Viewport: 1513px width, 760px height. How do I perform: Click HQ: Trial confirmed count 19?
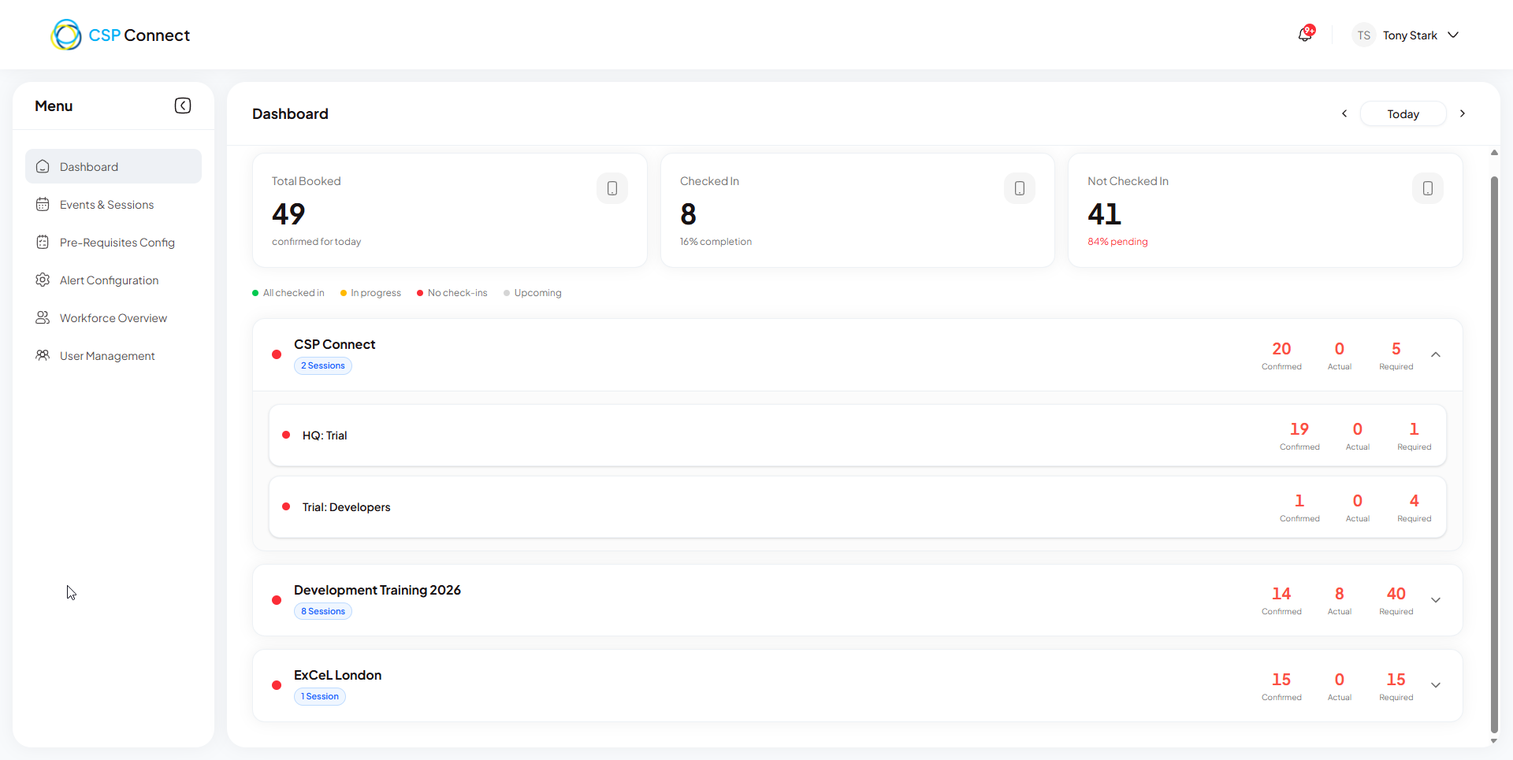[x=1299, y=429]
